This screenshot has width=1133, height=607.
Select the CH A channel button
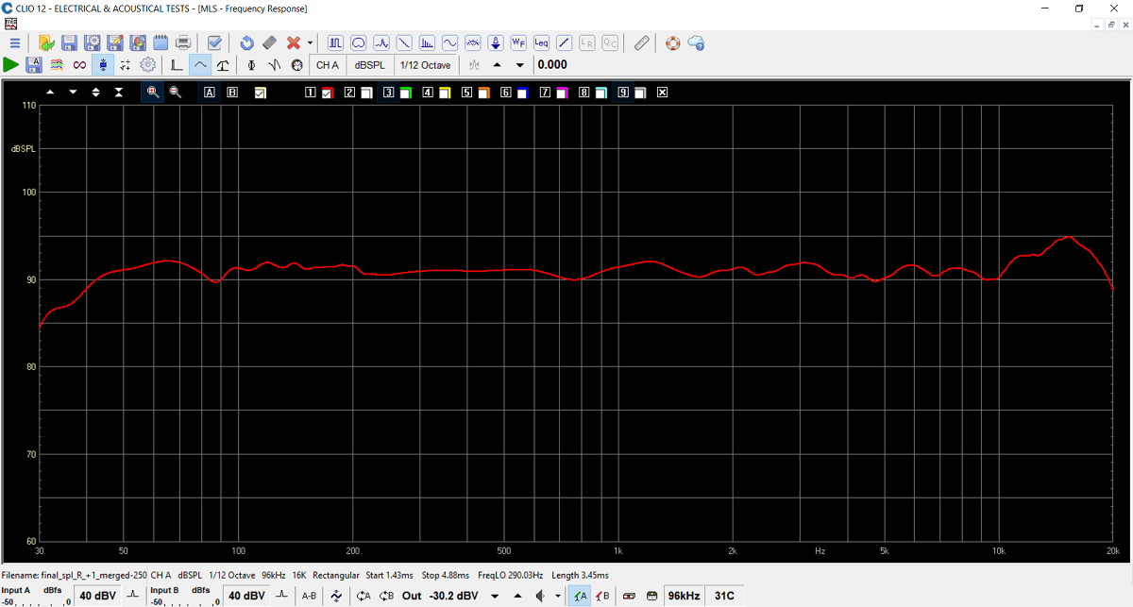click(328, 65)
